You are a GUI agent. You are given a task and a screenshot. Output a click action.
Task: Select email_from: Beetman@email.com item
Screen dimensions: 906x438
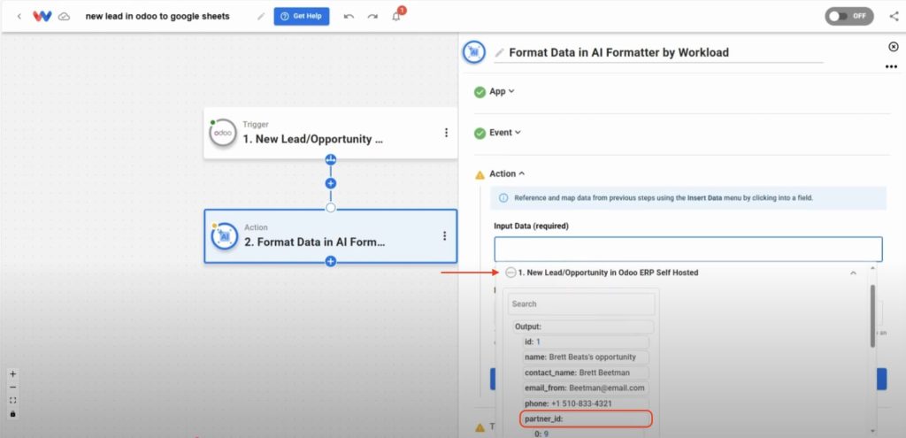click(x=584, y=388)
